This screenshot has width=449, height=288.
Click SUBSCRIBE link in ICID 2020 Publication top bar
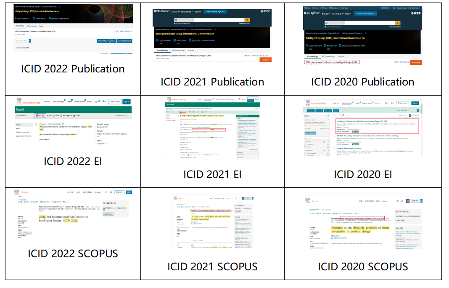pos(385,8)
